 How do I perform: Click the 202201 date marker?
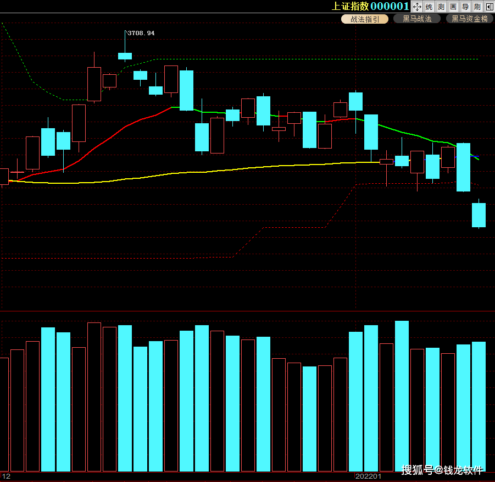tap(368, 476)
